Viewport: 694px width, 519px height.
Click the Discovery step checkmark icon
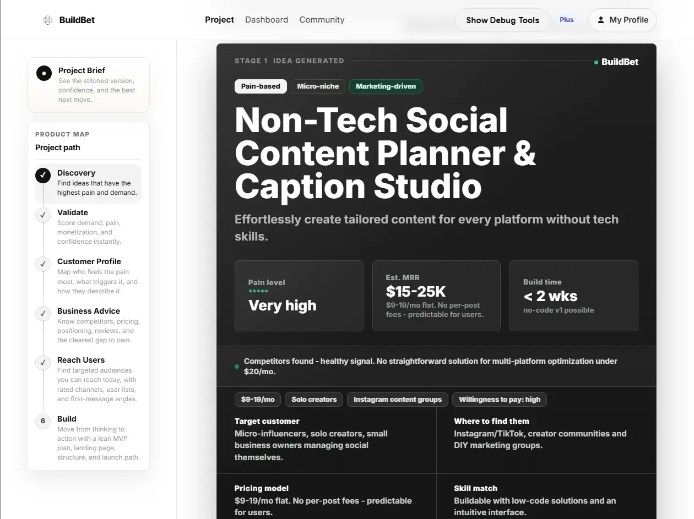coord(43,175)
